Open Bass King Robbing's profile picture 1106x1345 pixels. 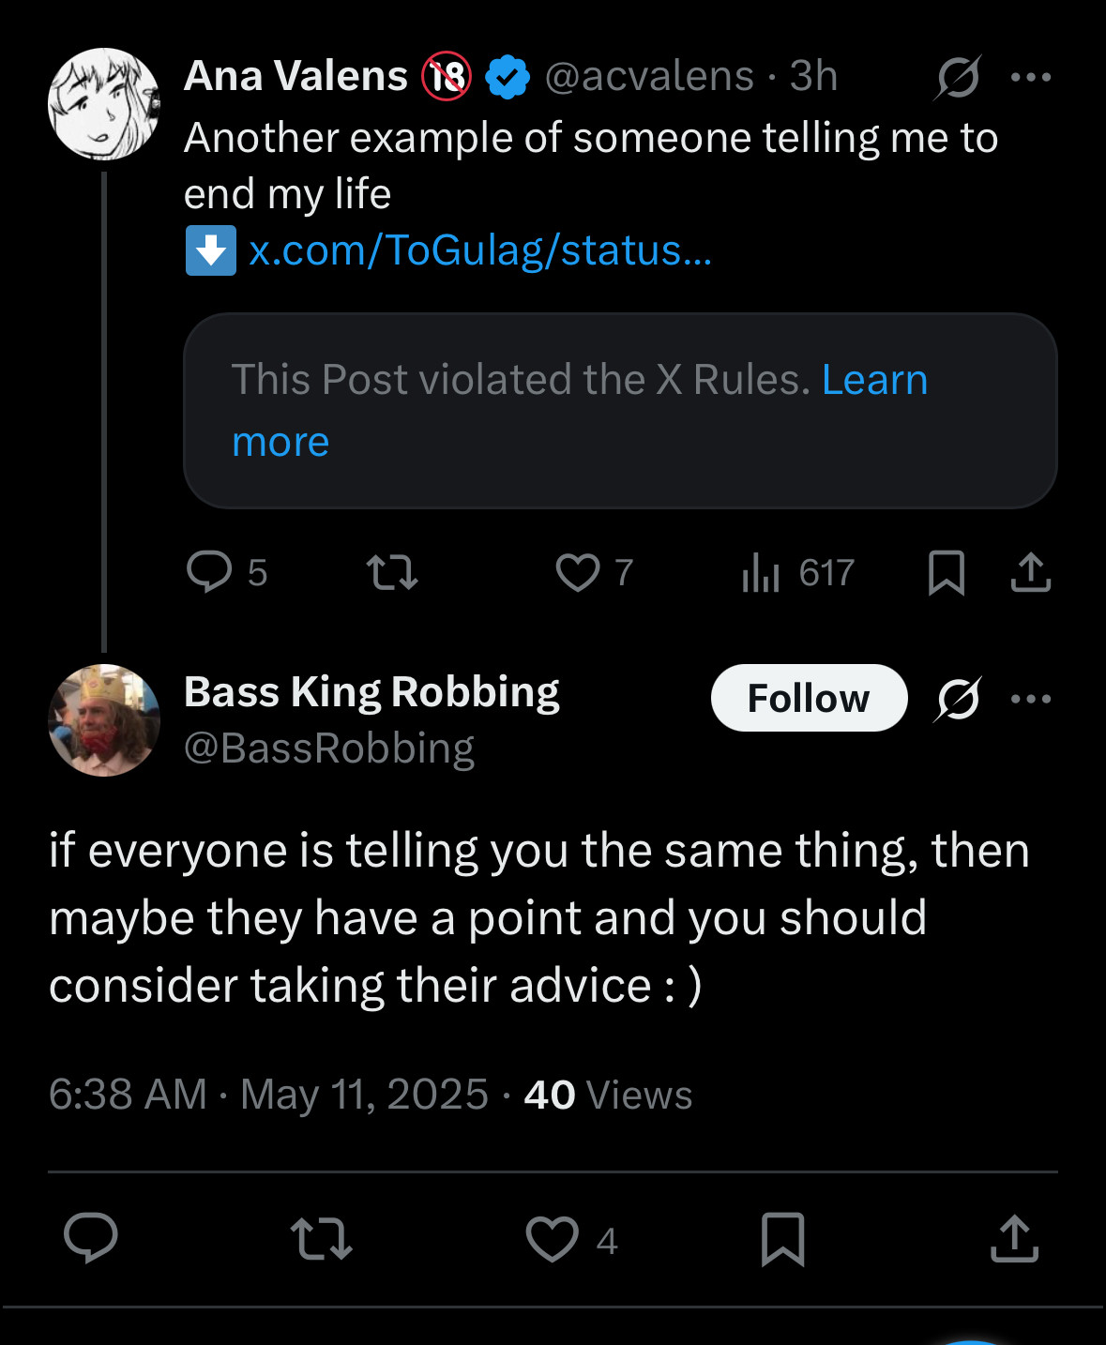click(x=104, y=720)
